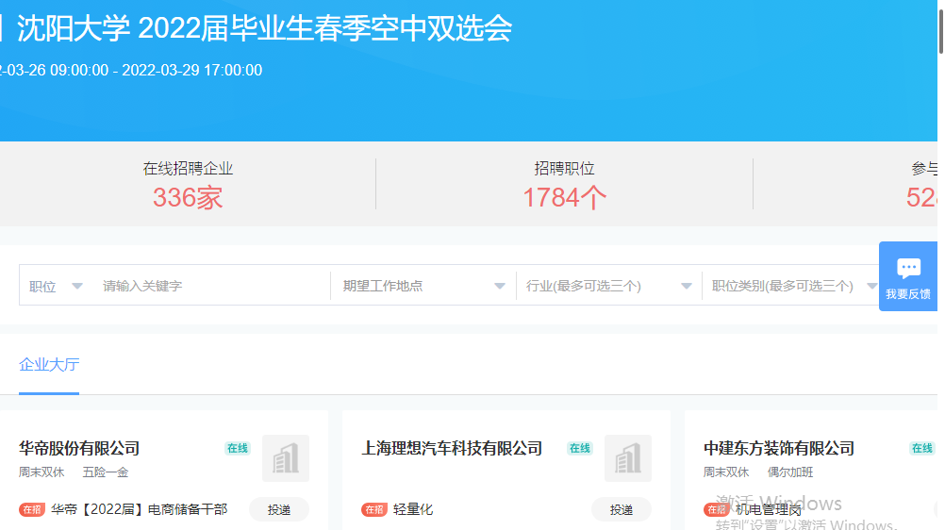Click the 周末双休 tag under 华帝股份有限公司
The image size is (945, 530).
[41, 472]
